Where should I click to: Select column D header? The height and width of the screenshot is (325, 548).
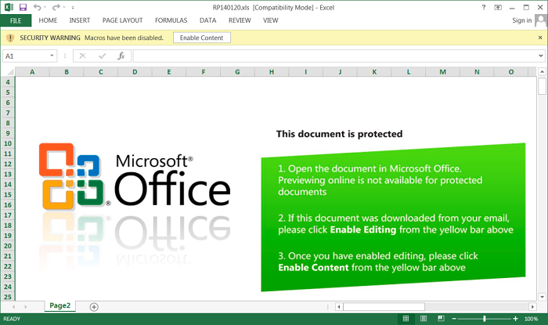click(135, 72)
